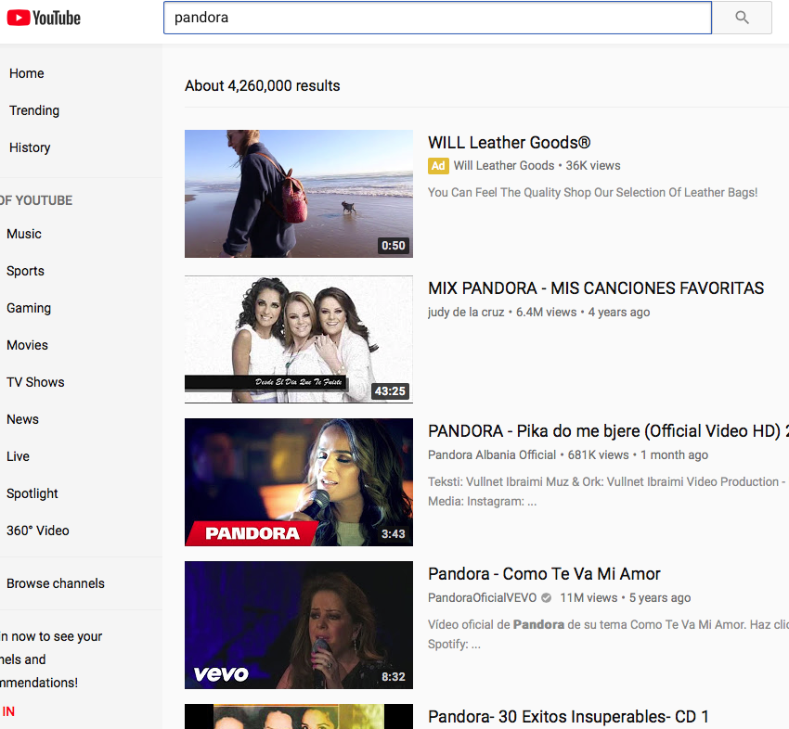
Task: Click 'Vídeo oficial de Pandora' description text
Action: coord(608,634)
